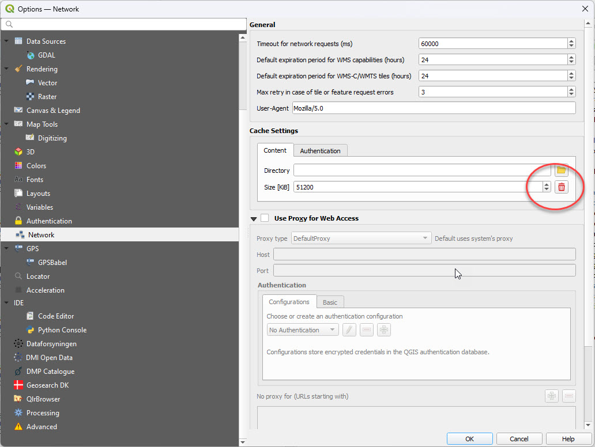Open the Locator settings page

click(x=38, y=276)
